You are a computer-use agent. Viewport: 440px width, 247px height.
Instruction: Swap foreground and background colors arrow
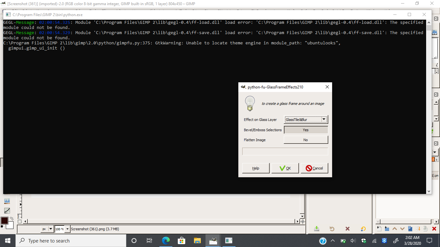pyautogui.click(x=12, y=219)
